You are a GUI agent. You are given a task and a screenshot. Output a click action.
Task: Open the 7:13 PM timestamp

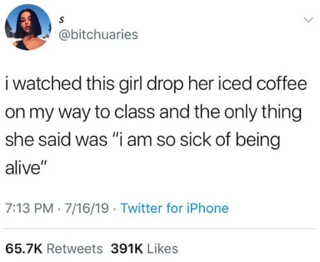point(29,208)
